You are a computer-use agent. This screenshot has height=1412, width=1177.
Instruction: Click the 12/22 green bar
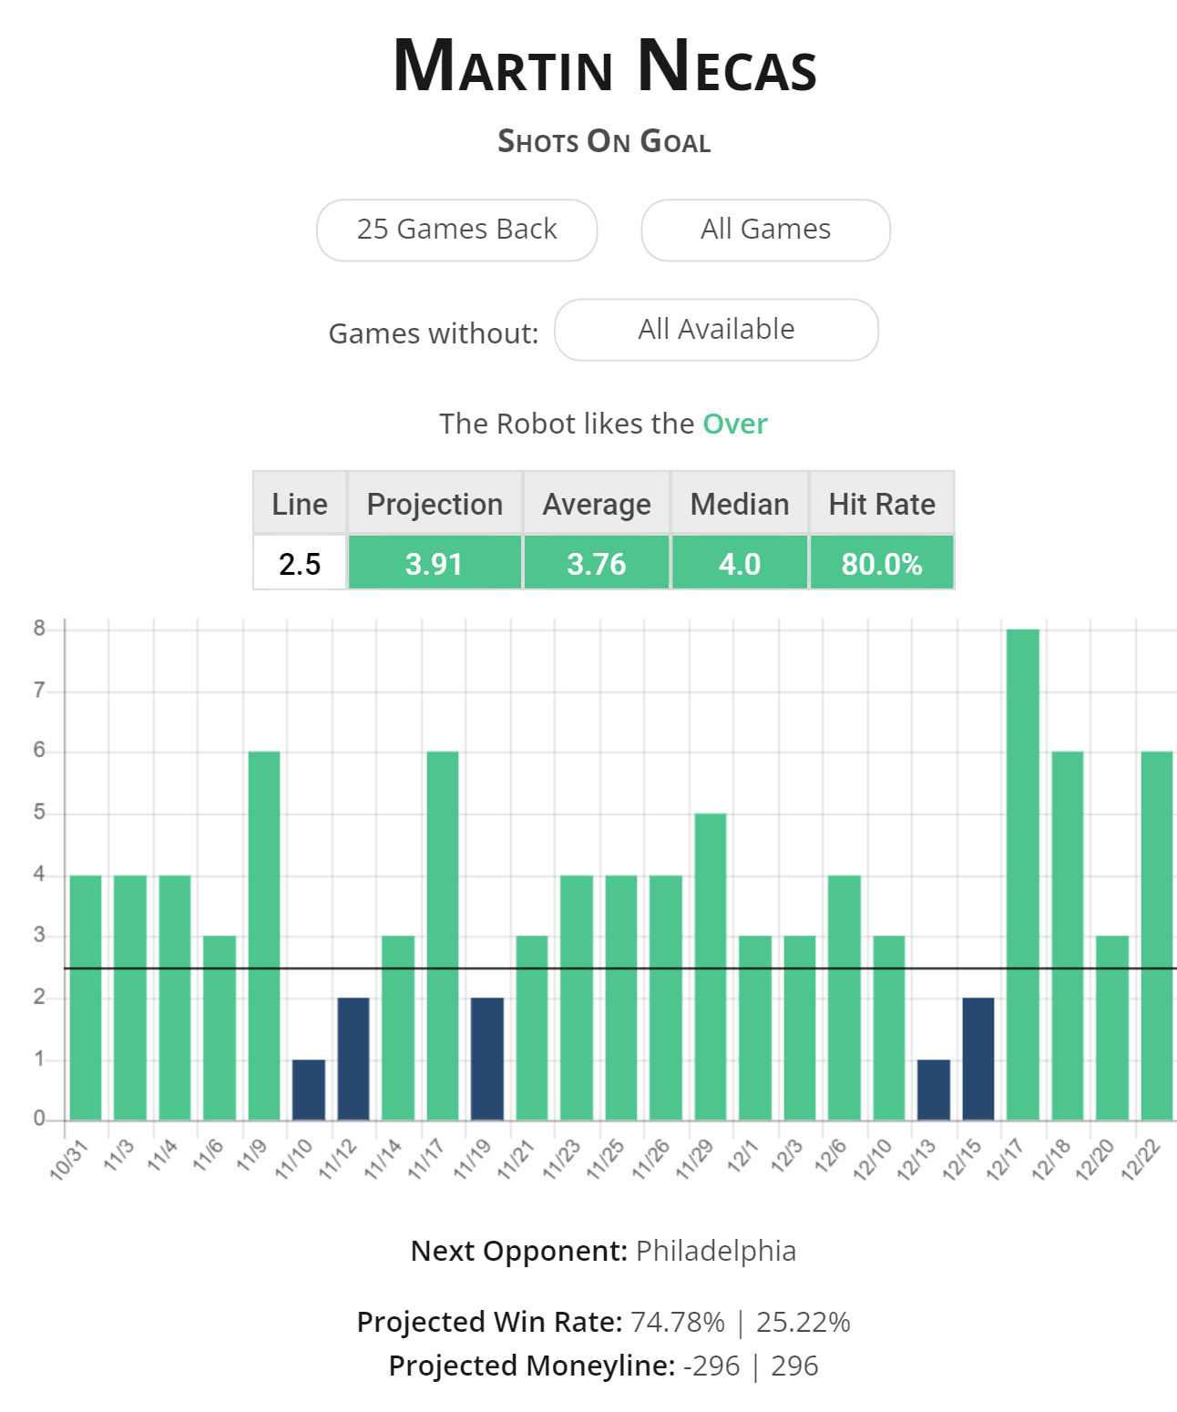(x=1157, y=936)
